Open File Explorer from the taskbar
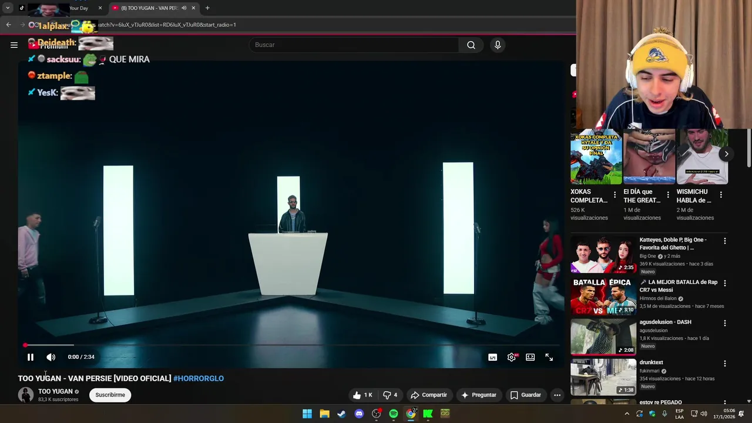The width and height of the screenshot is (752, 423). pyautogui.click(x=324, y=414)
